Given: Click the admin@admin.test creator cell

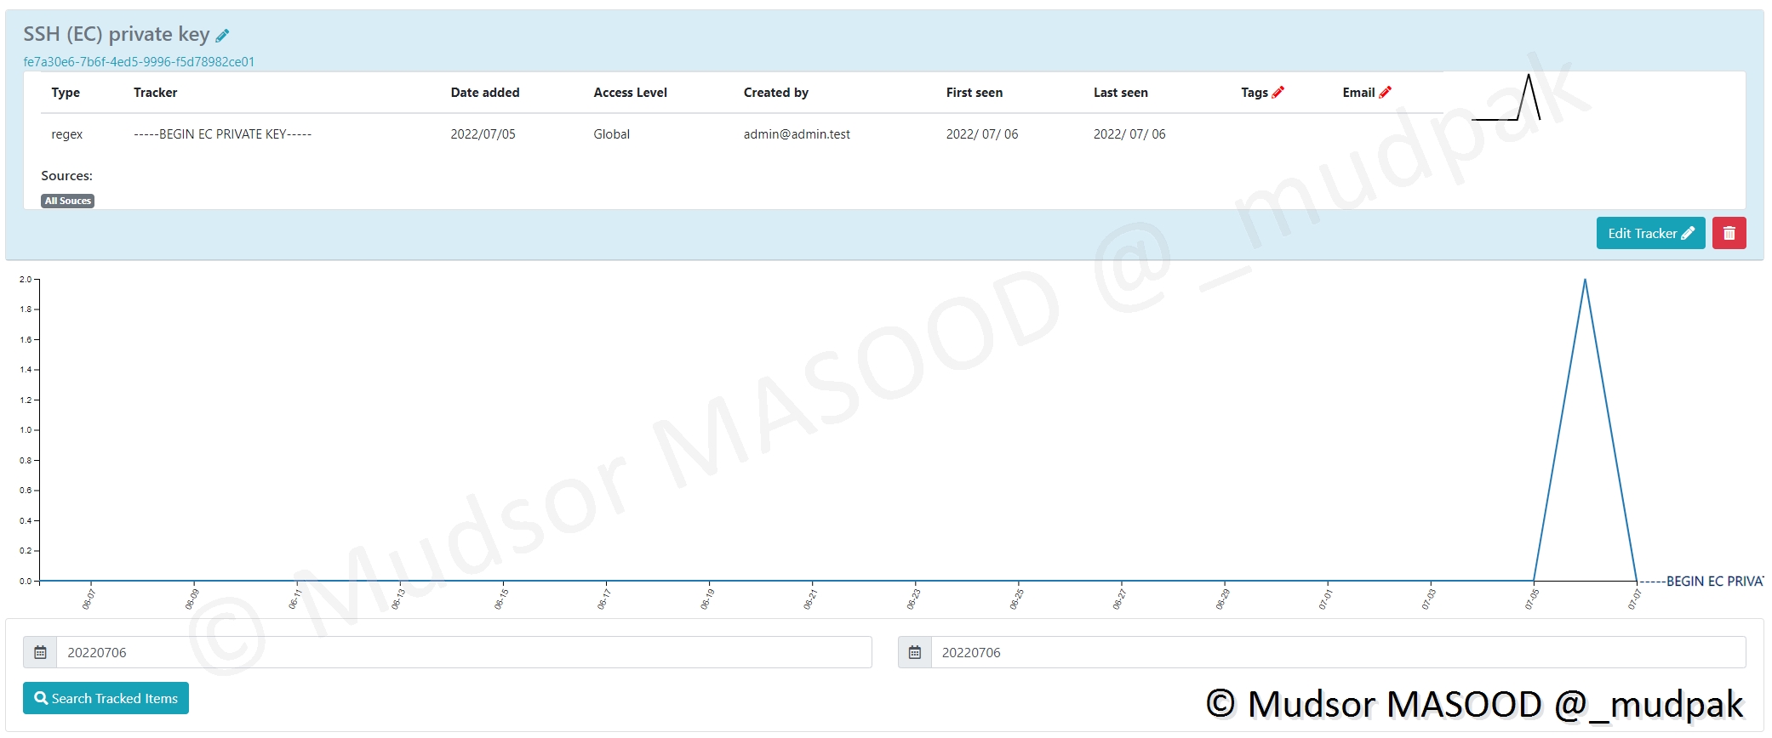Looking at the screenshot, I should tap(797, 134).
